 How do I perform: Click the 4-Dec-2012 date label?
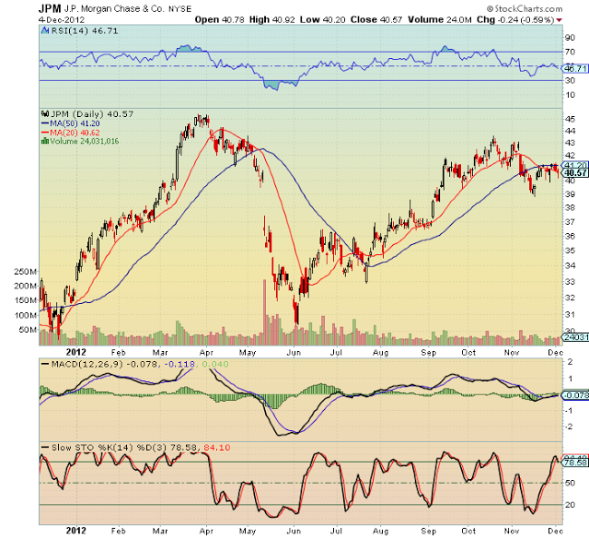tap(62, 20)
